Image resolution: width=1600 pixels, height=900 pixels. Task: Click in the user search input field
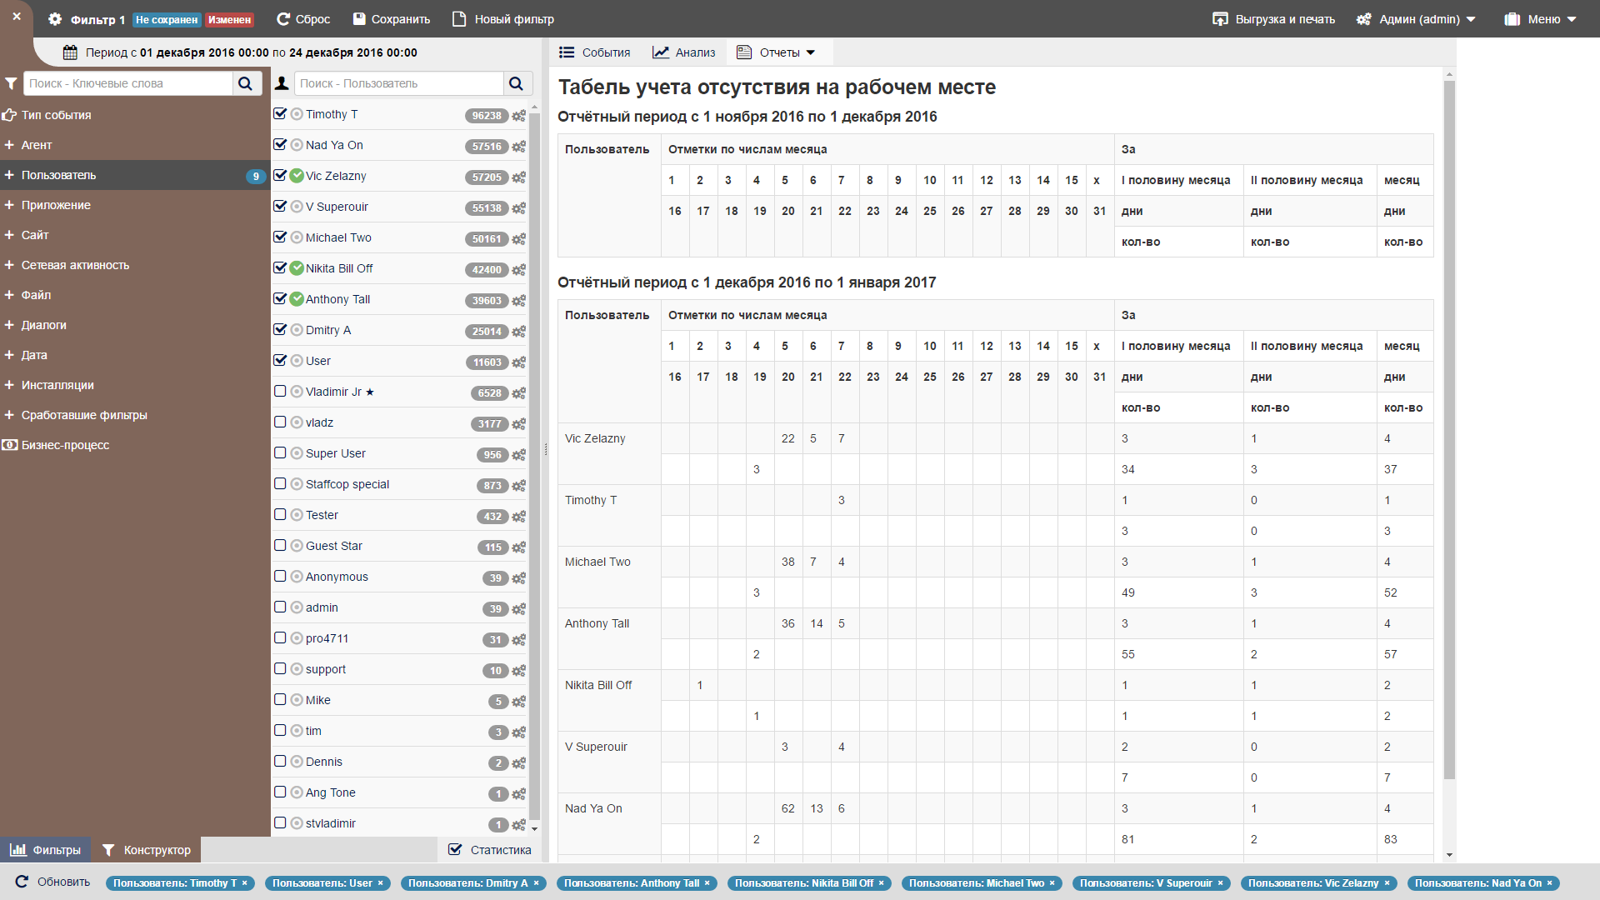[398, 83]
